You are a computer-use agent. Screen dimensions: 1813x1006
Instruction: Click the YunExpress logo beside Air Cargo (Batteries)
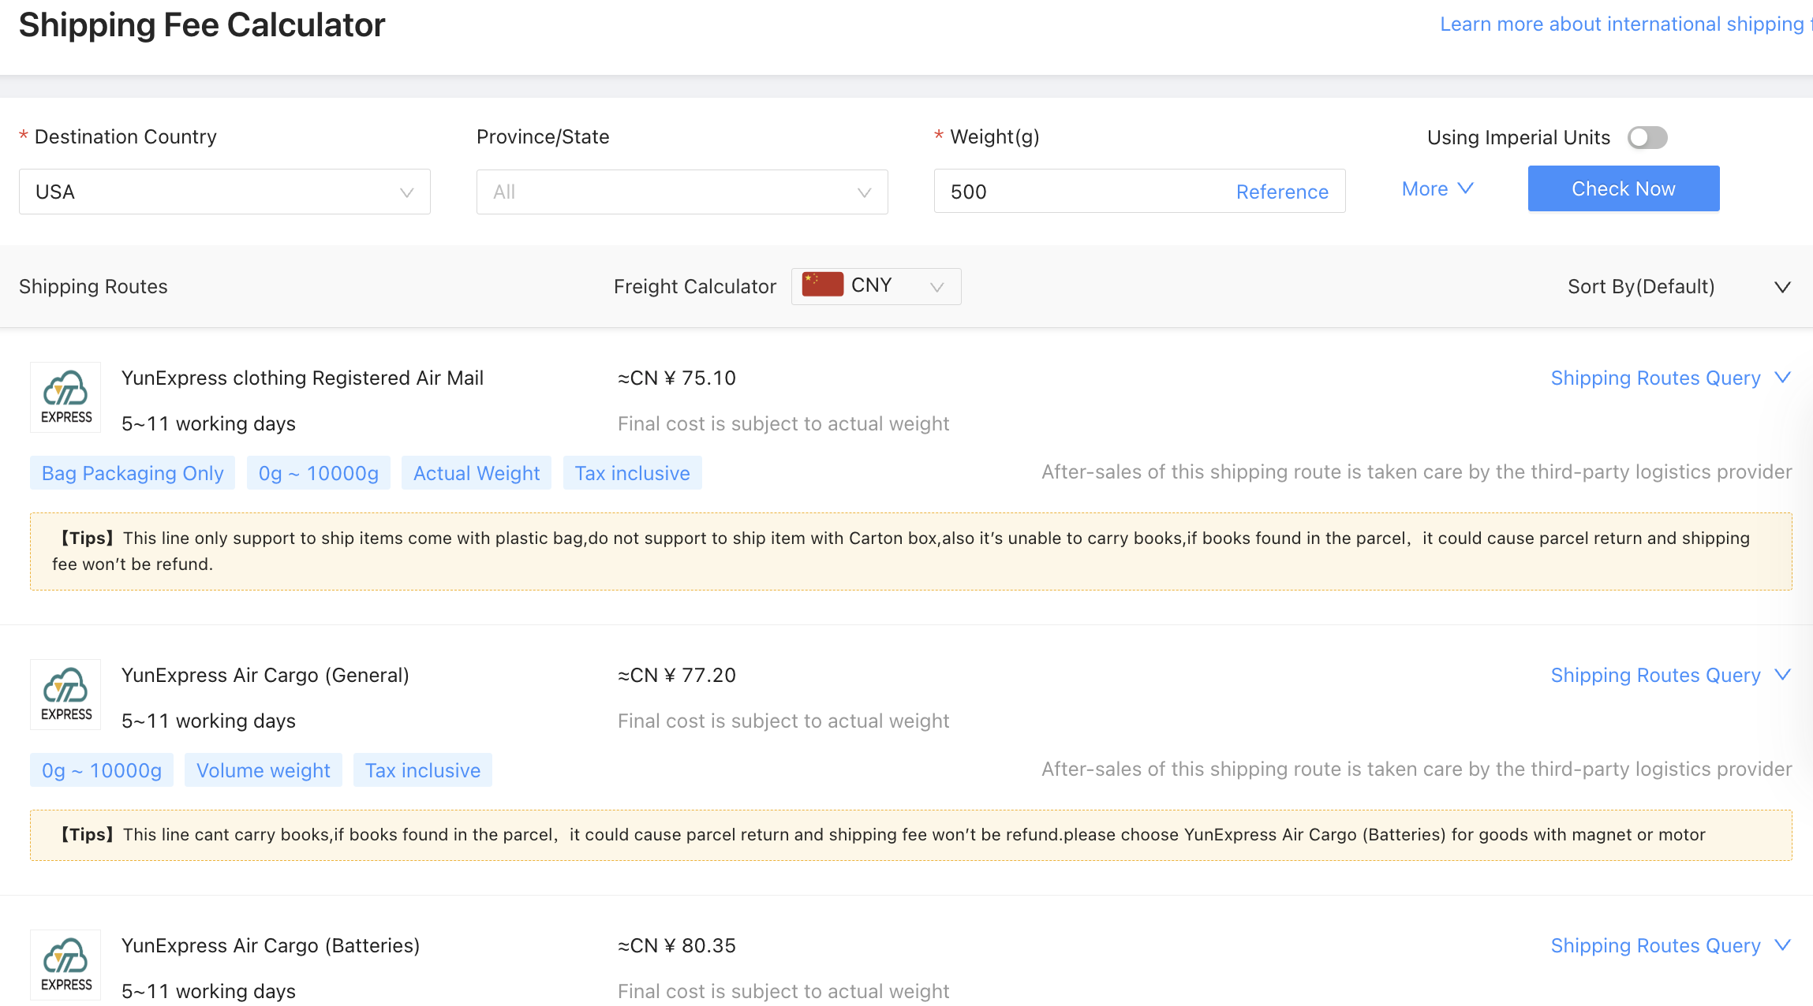click(x=65, y=965)
